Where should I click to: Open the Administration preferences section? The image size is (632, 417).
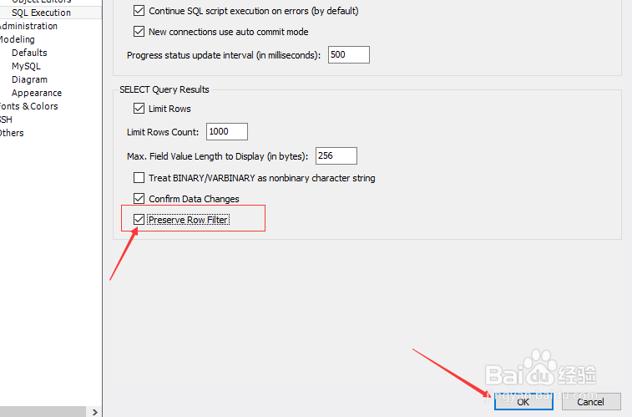tap(28, 26)
